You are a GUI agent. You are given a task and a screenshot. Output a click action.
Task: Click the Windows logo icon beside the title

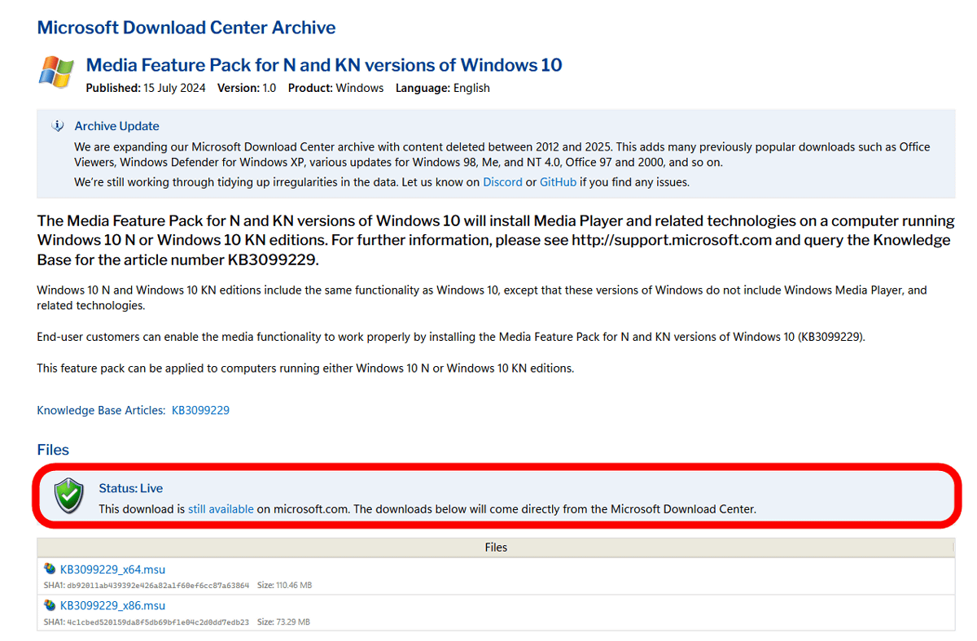point(56,72)
